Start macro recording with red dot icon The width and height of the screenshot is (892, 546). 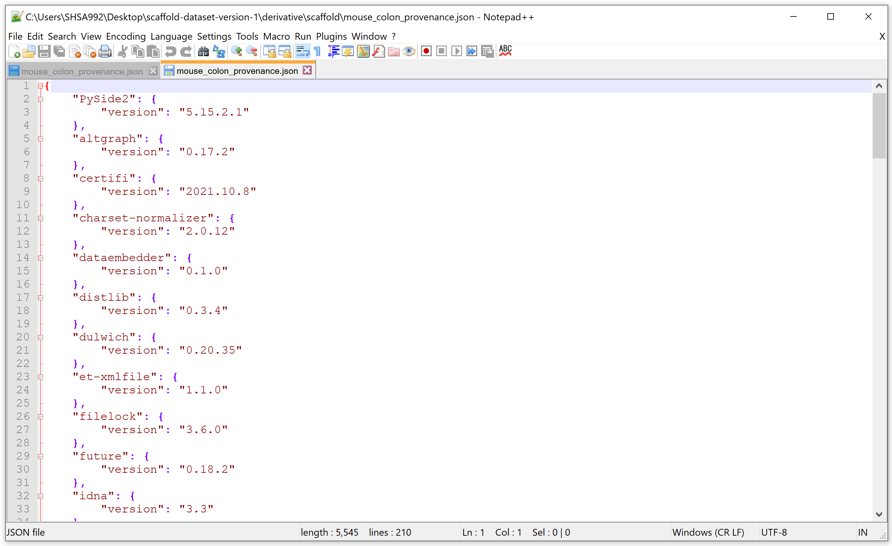(x=426, y=51)
